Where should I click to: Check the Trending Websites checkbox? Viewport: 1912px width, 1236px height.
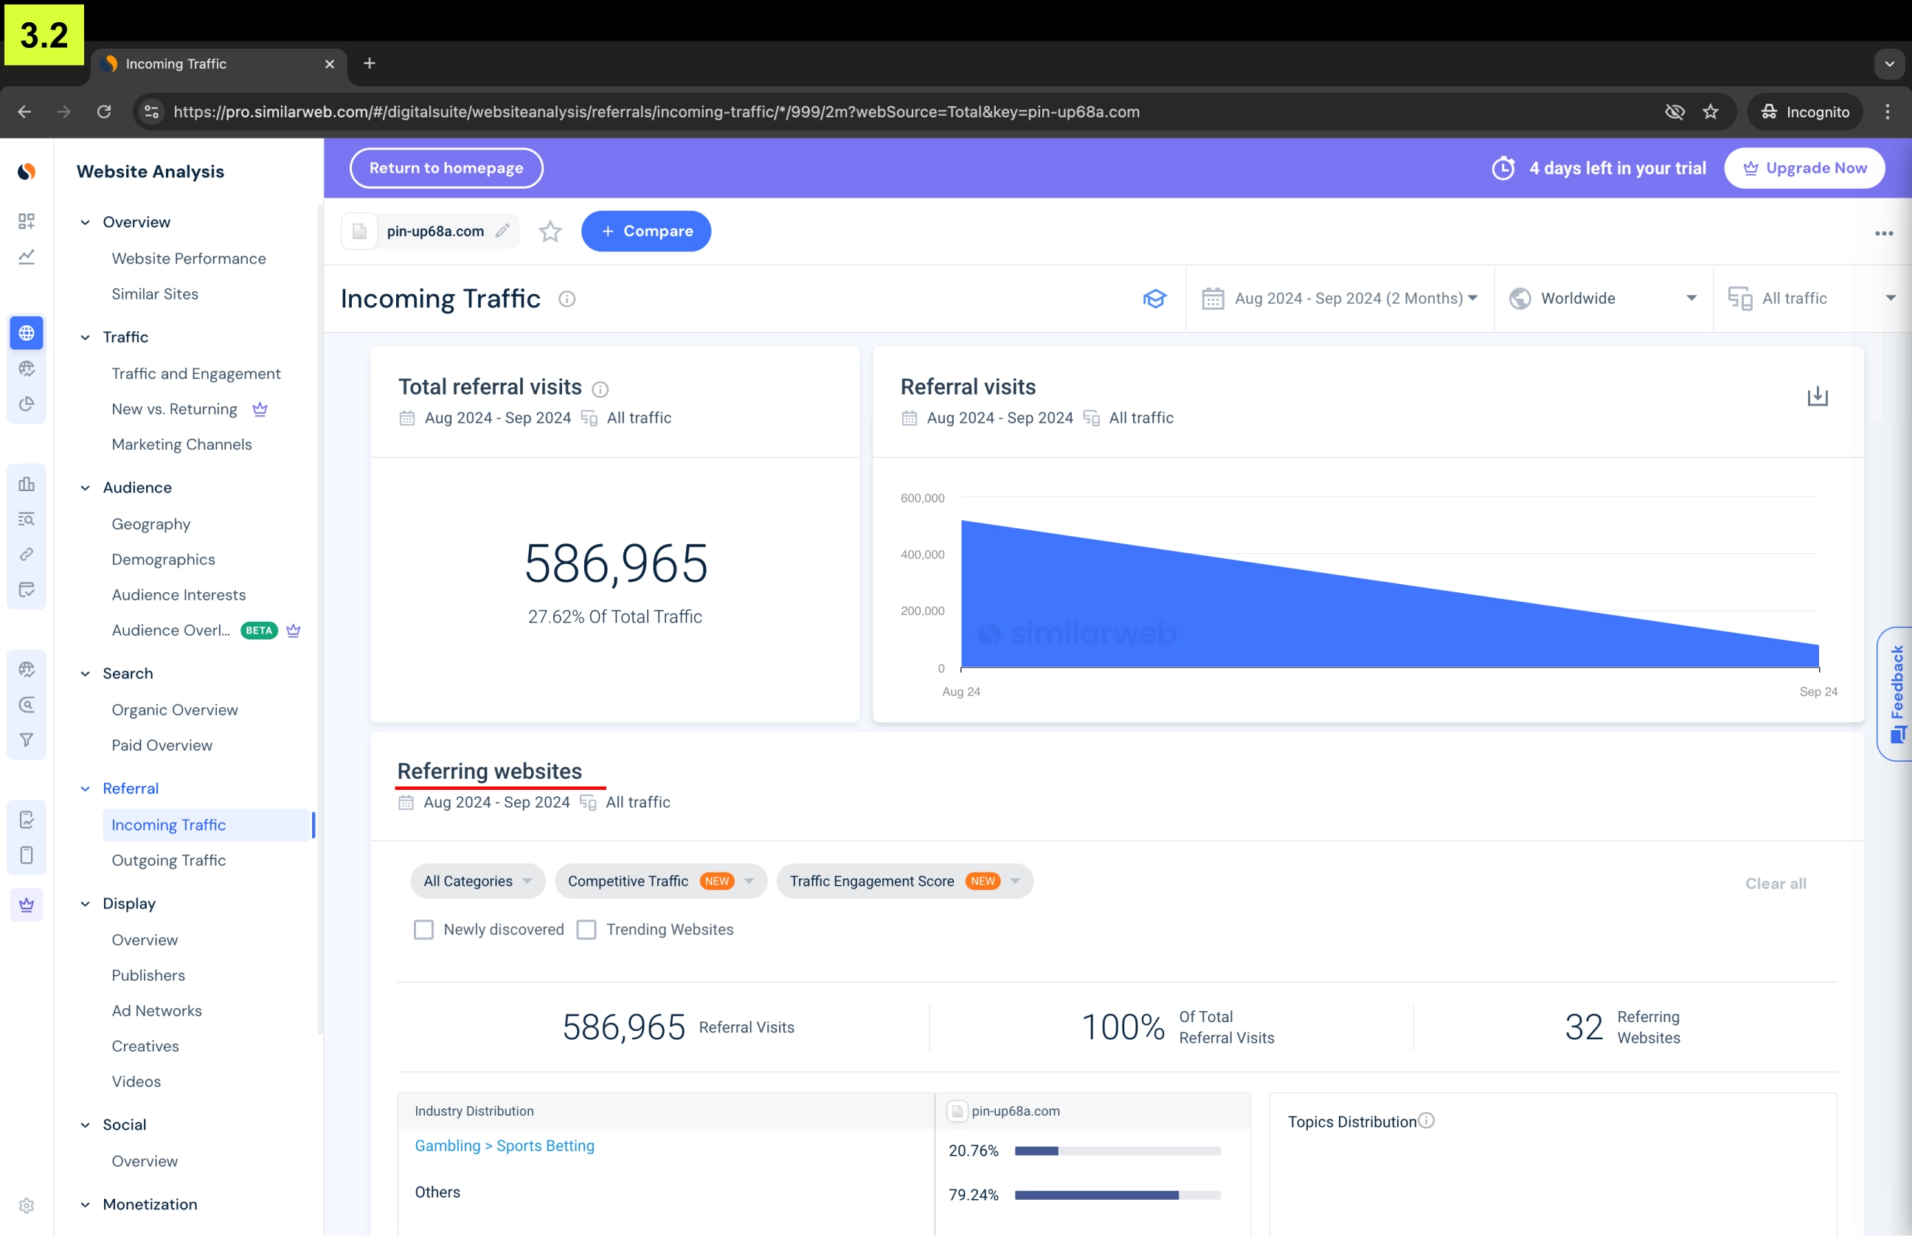[x=586, y=929]
